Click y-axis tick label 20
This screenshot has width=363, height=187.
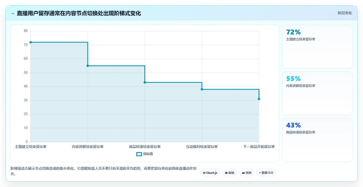tap(26, 114)
